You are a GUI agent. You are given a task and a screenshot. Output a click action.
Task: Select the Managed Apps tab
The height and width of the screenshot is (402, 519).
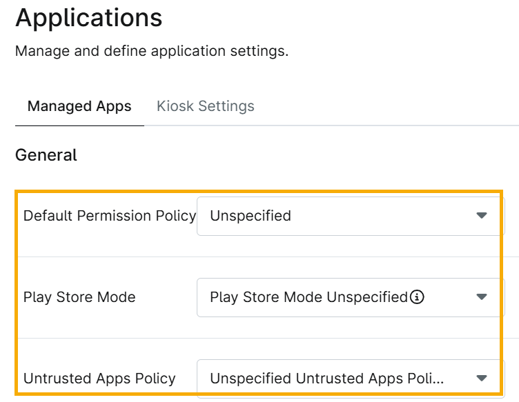(79, 106)
